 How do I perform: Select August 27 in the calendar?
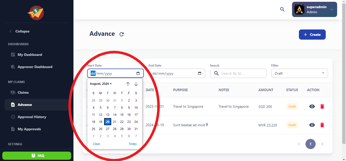[x=108, y=129]
